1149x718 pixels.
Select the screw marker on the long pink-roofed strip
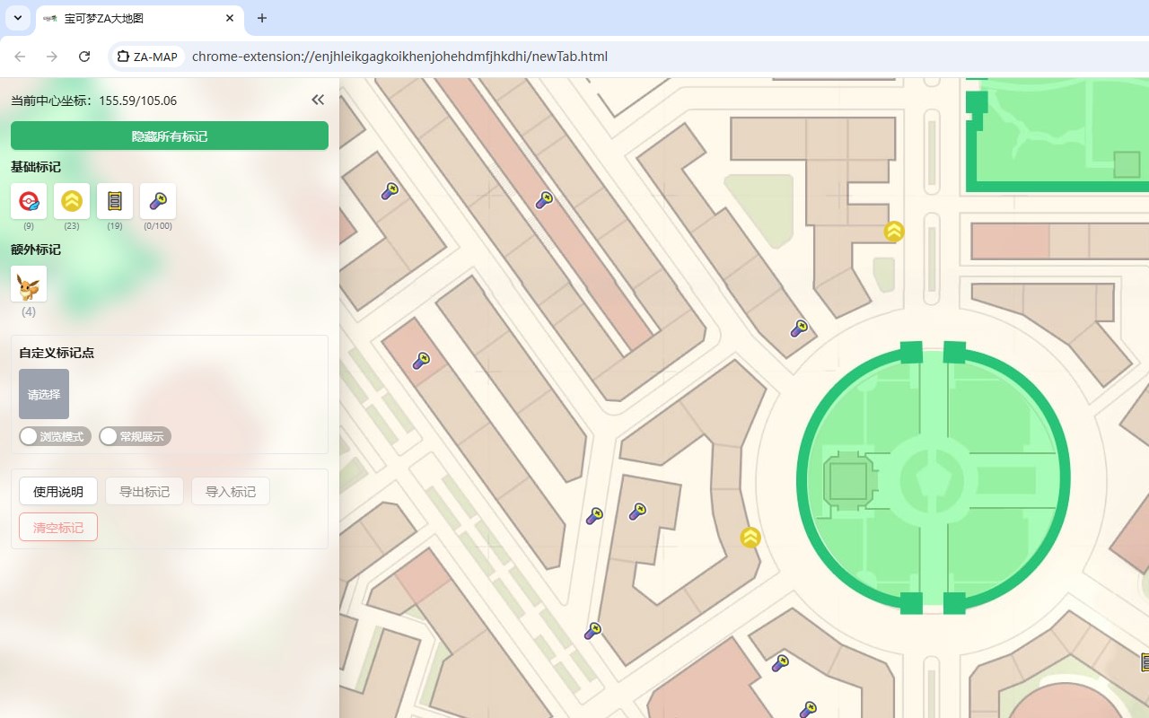click(x=544, y=199)
